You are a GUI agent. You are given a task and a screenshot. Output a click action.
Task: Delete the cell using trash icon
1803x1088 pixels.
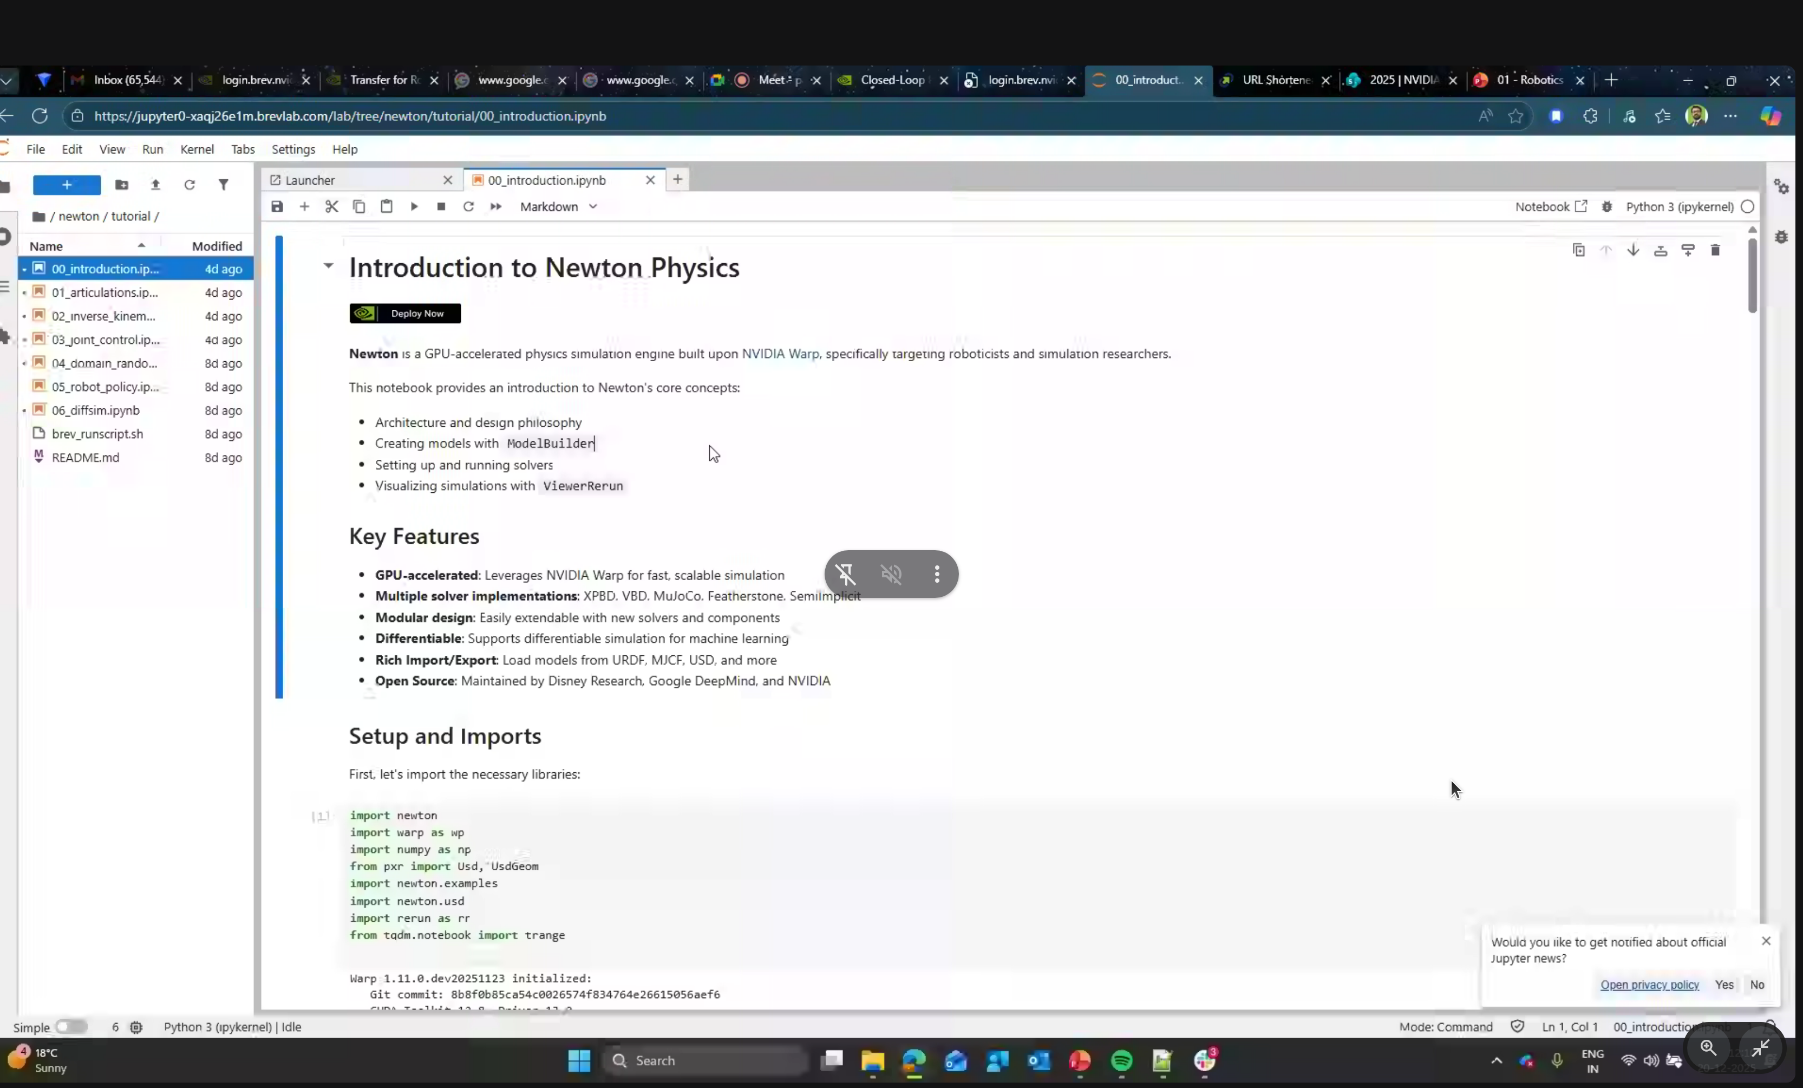click(x=1715, y=250)
